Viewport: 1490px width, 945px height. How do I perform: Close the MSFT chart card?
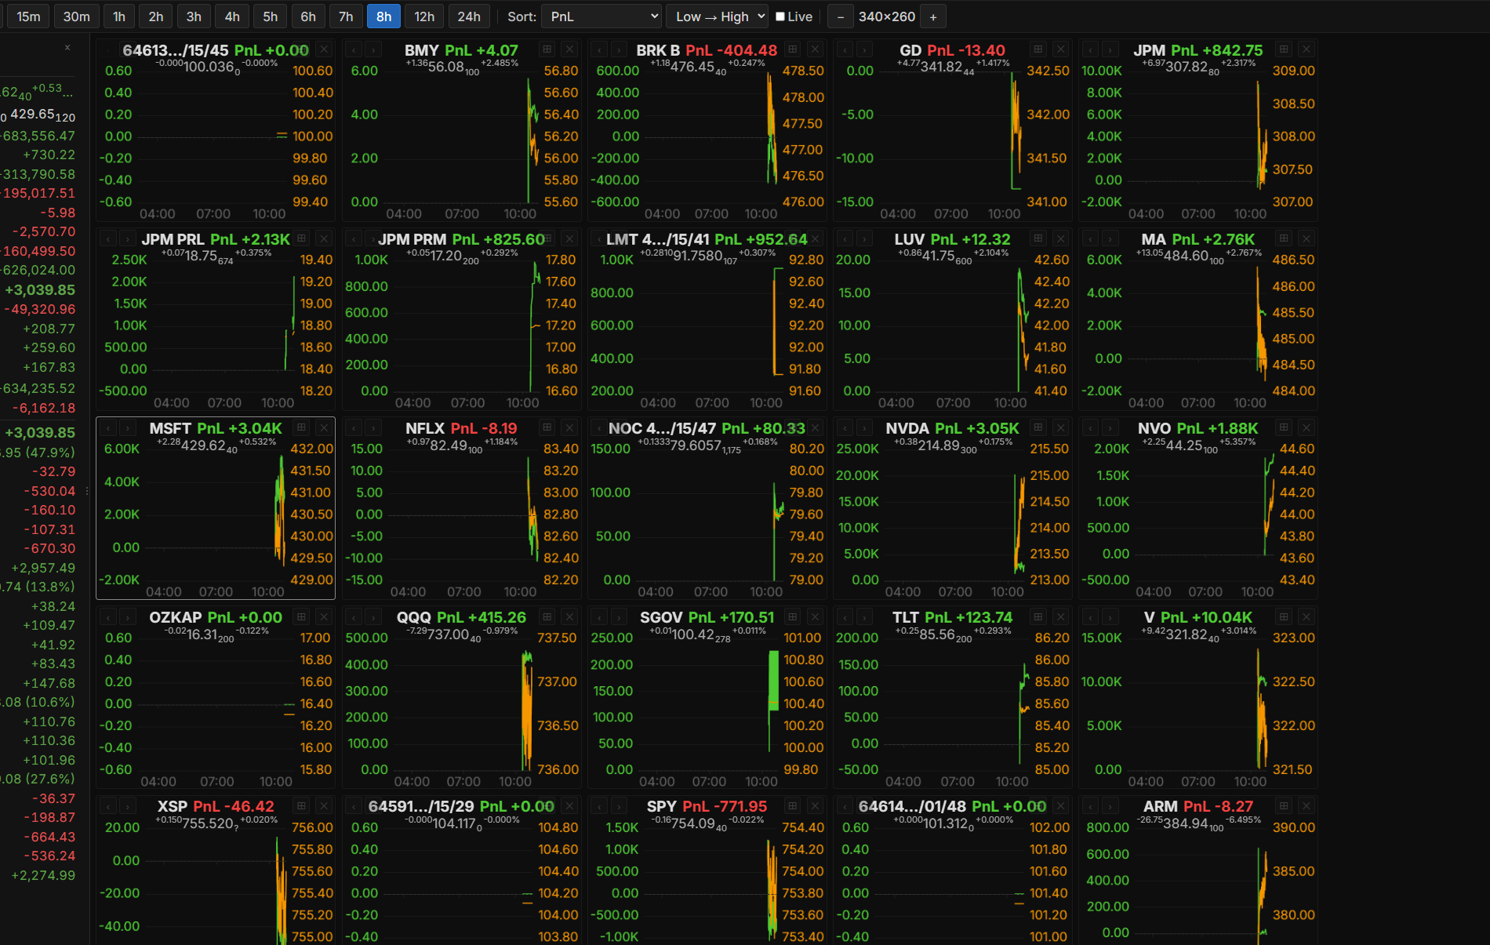(x=324, y=427)
